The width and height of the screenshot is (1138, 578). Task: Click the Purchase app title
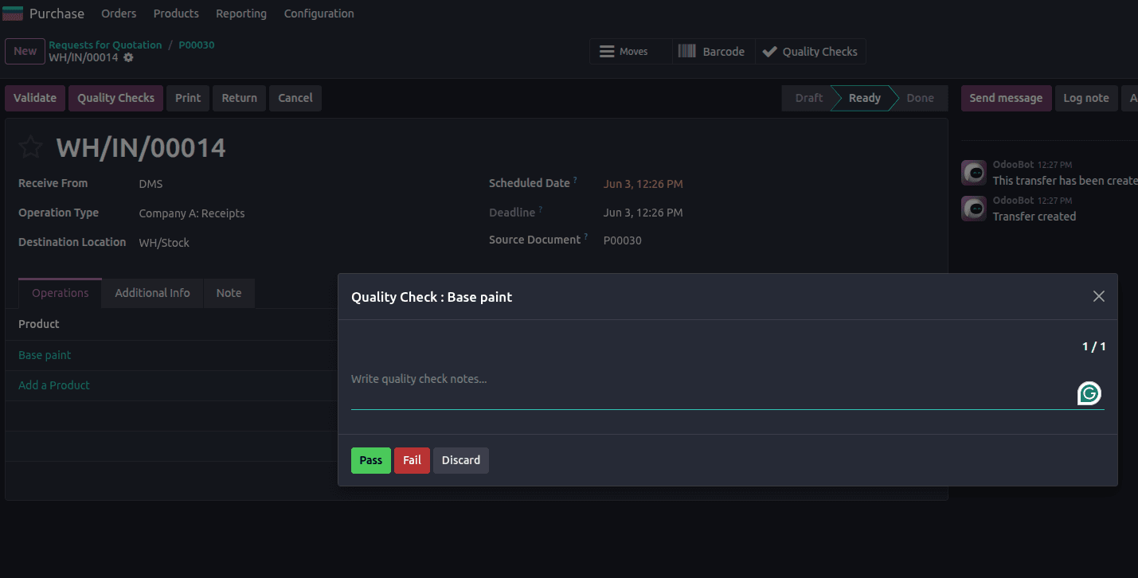pos(57,14)
